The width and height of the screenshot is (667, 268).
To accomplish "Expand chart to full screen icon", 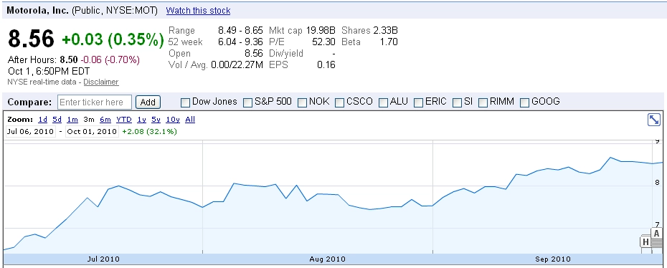I will 653,120.
